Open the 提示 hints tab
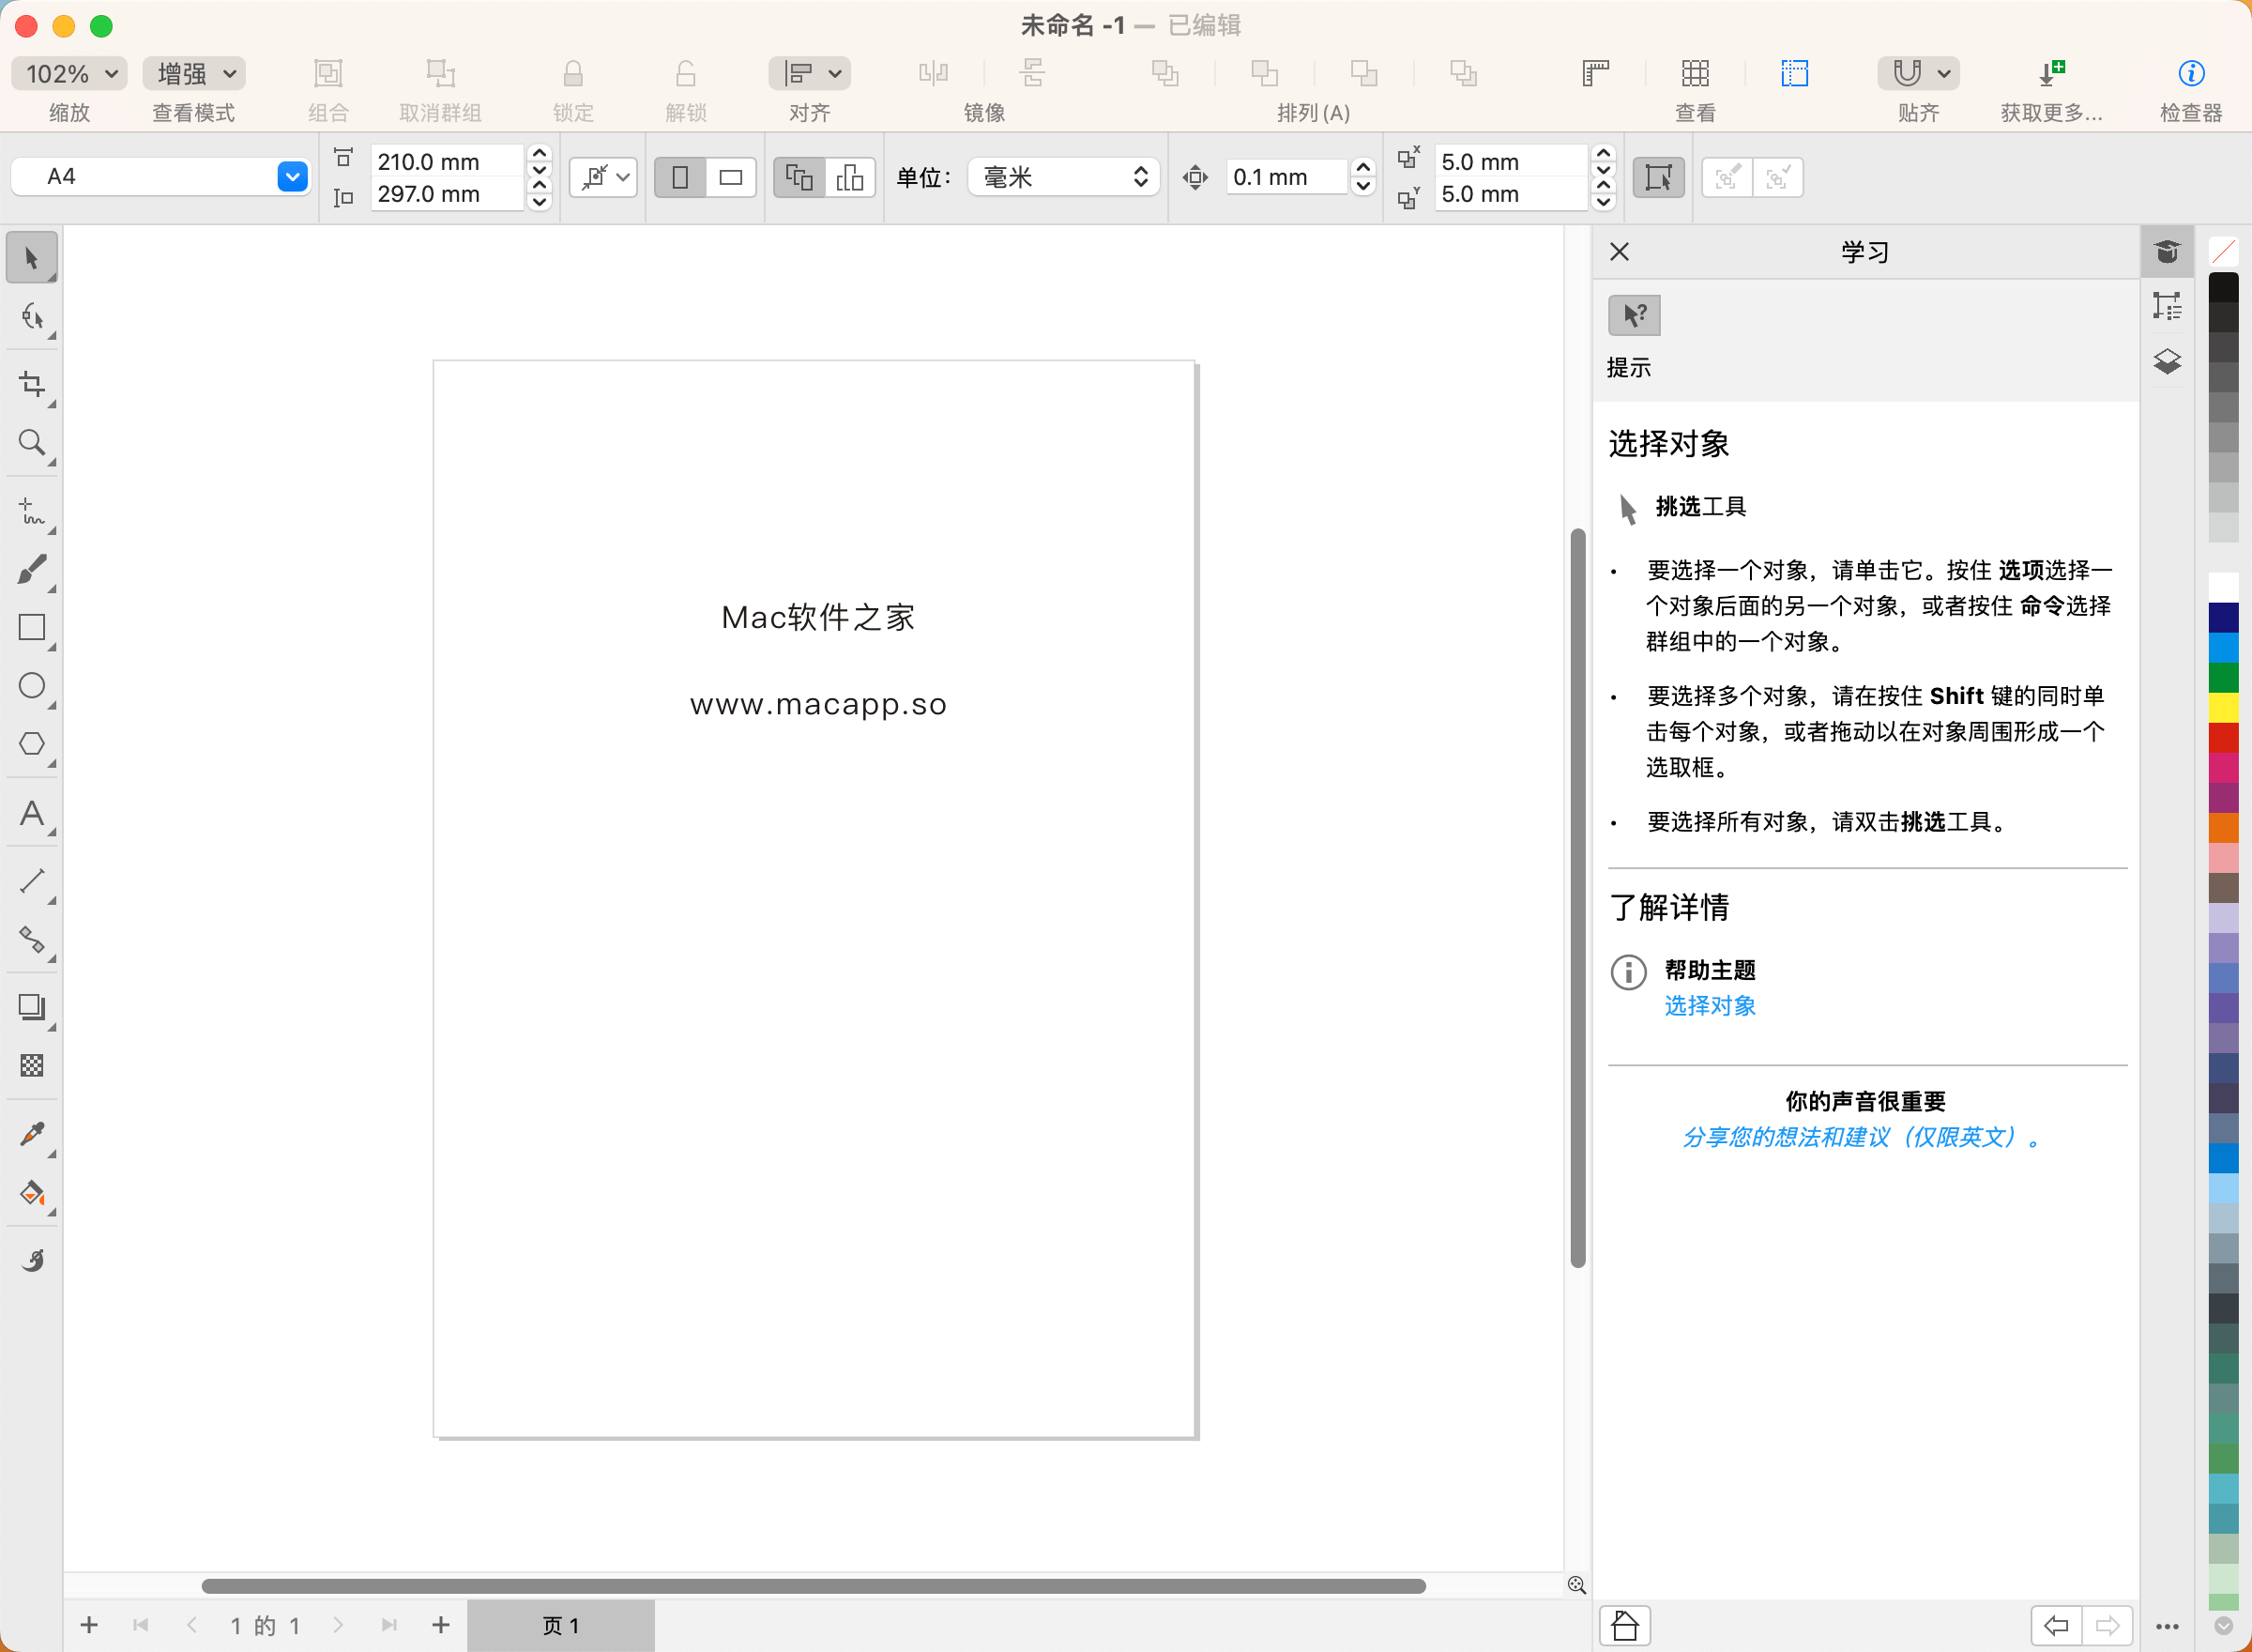 tap(1634, 316)
